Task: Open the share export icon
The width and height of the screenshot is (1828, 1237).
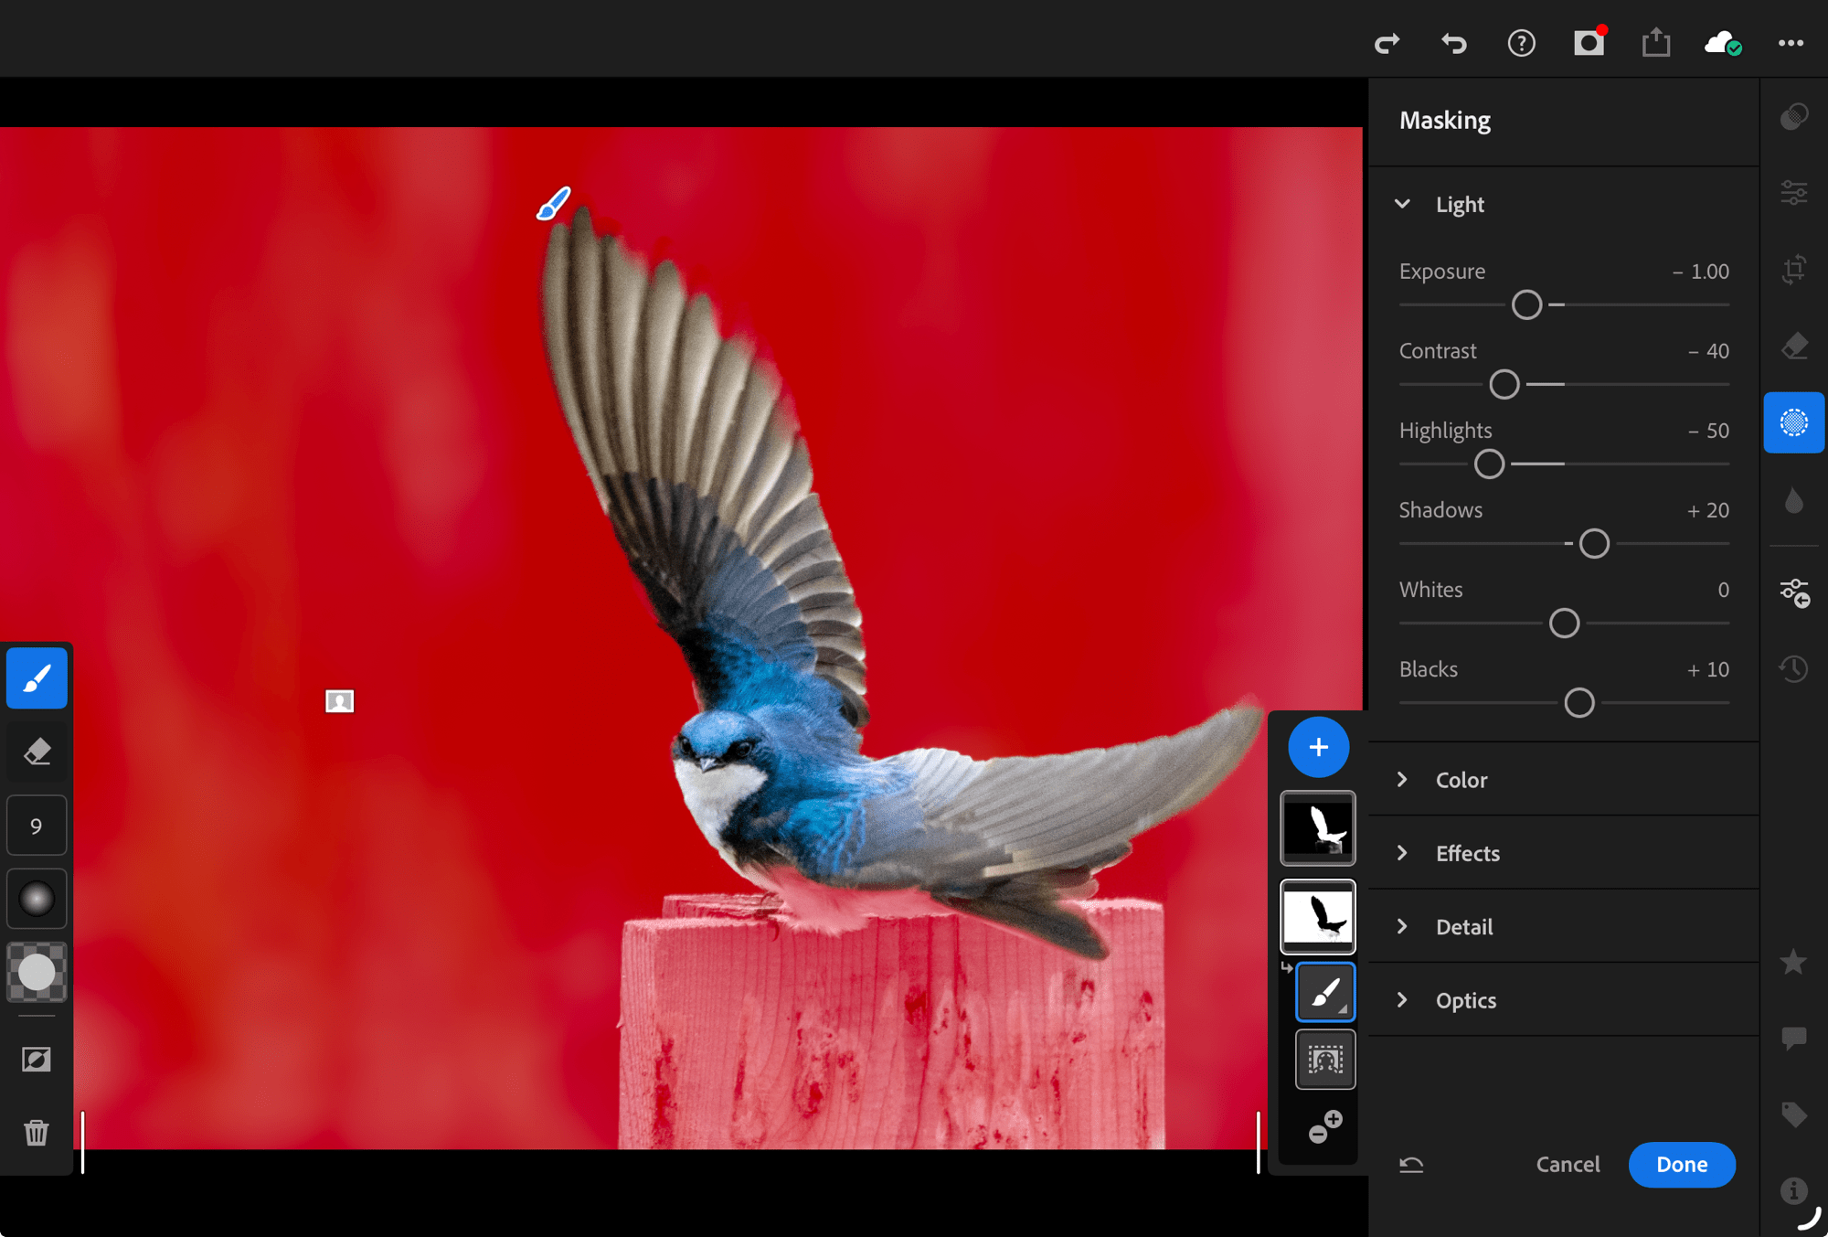Action: click(1655, 43)
